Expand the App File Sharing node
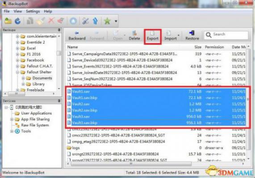Viewport: 255px width, 178px height. click(x=12, y=119)
